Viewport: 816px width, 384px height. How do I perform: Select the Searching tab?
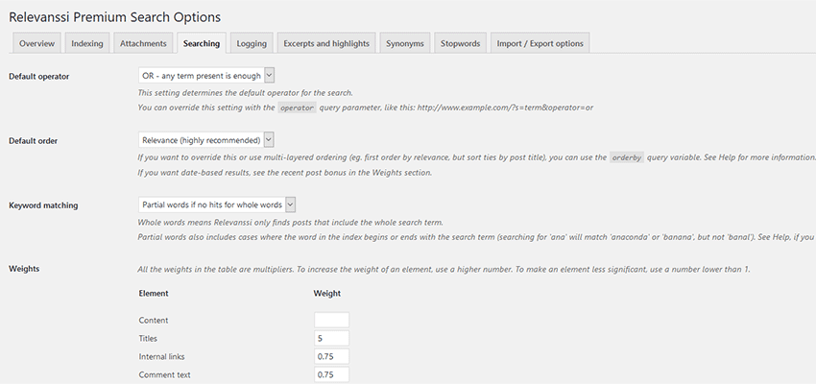click(201, 43)
